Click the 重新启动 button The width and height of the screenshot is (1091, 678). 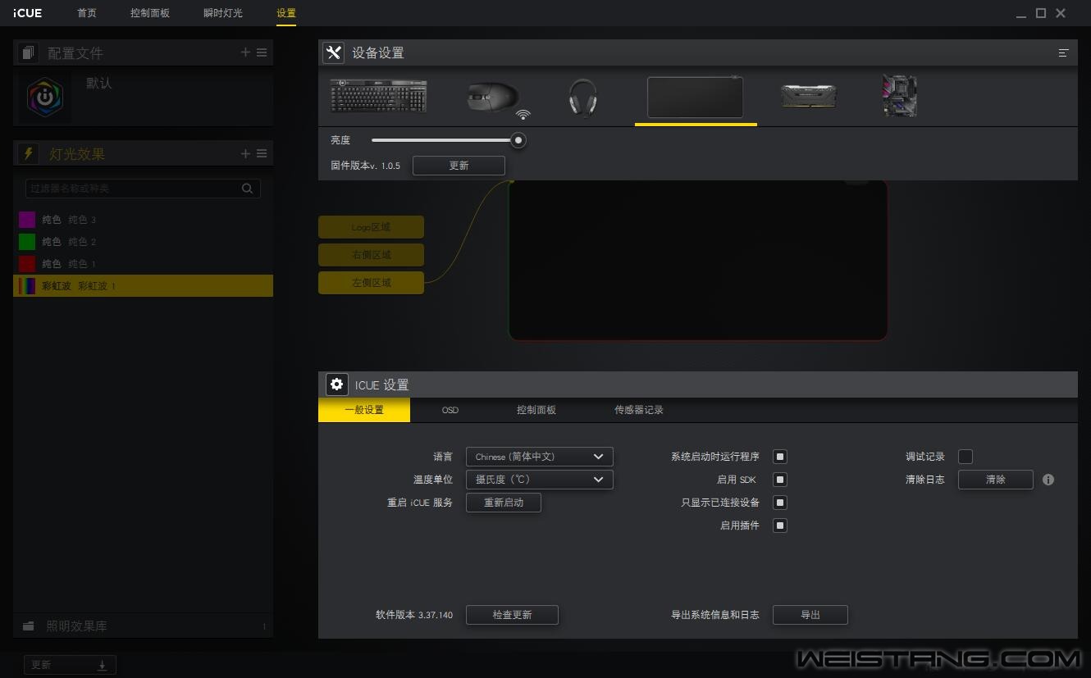(504, 503)
